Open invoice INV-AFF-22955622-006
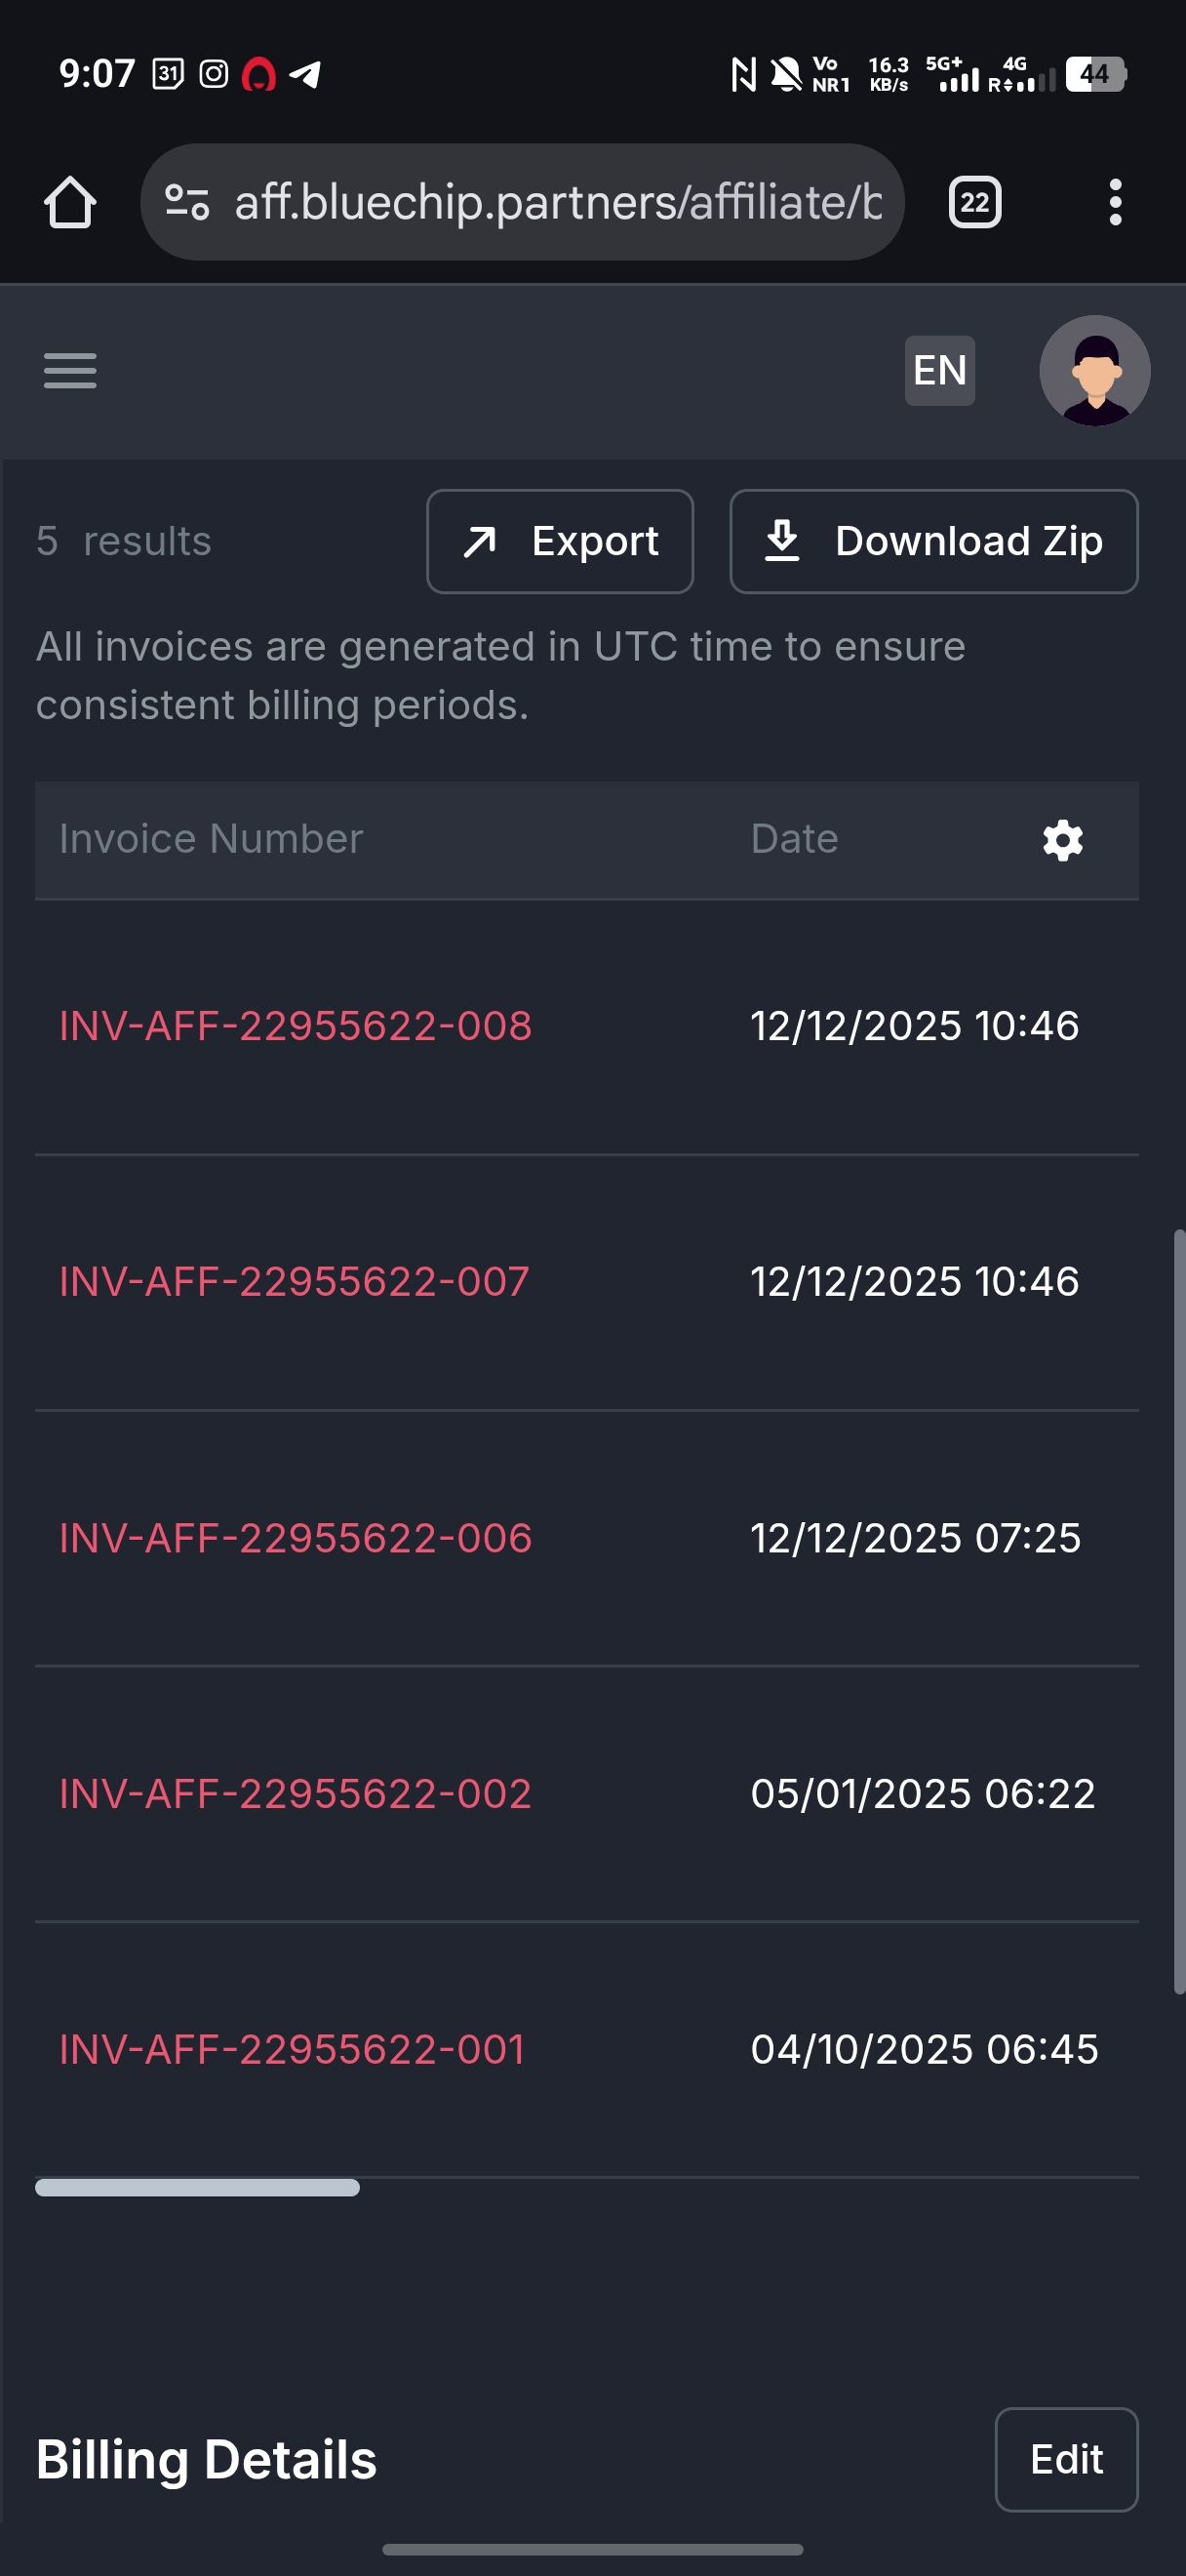The image size is (1186, 2576). tap(295, 1538)
